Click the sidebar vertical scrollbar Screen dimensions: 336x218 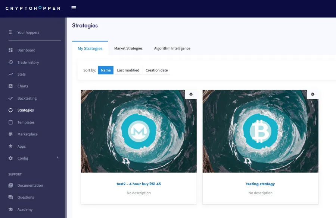click(66, 118)
